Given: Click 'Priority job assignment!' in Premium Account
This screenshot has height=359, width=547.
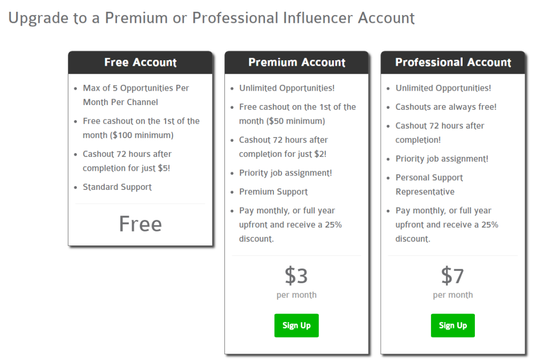Looking at the screenshot, I should click(x=285, y=173).
